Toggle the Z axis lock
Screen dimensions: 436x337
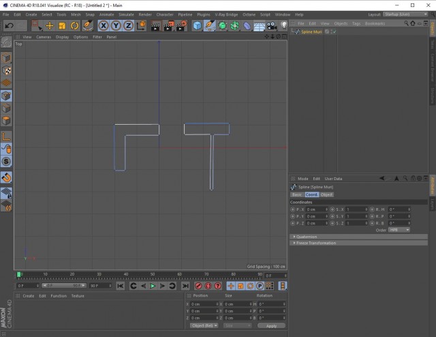(128, 26)
